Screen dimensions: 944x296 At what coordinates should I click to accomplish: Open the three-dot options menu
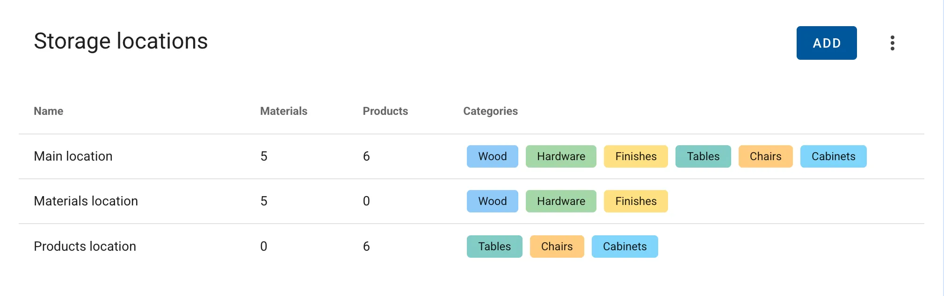[893, 43]
